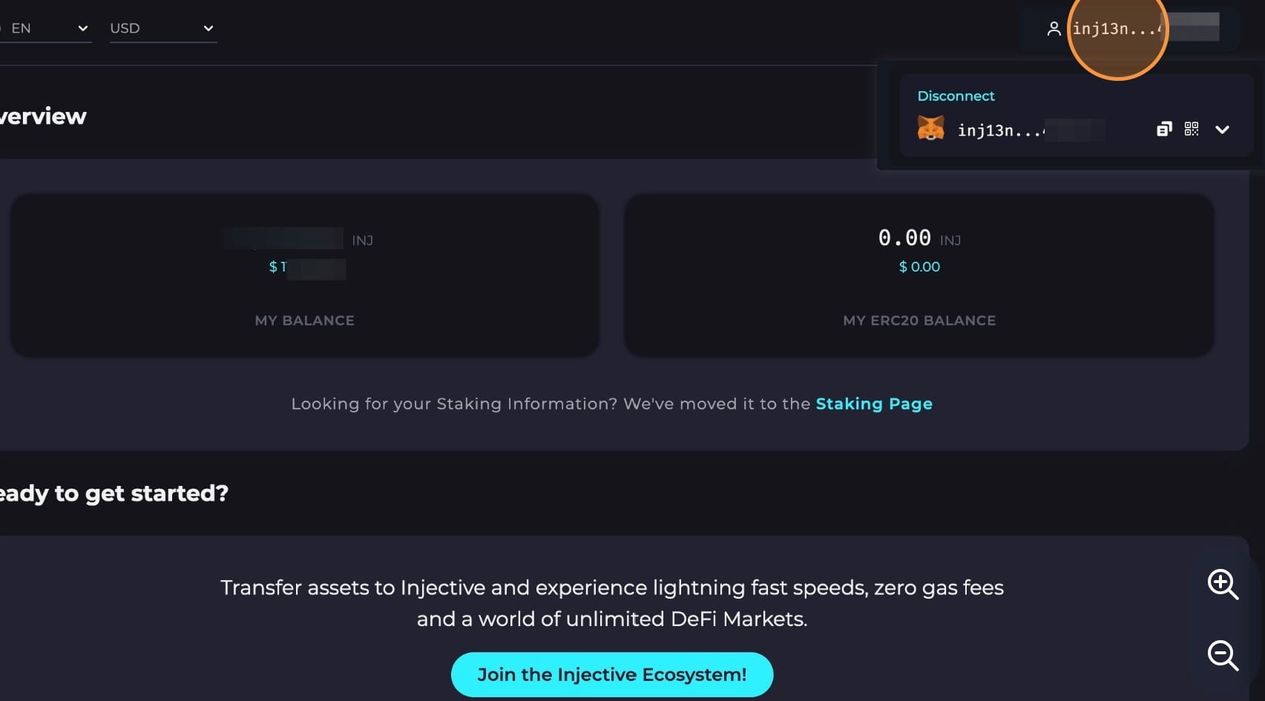Zoom out with the minus magnifier icon
1265x701 pixels.
point(1222,655)
